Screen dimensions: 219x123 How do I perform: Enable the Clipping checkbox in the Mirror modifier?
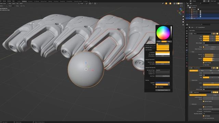(204, 45)
